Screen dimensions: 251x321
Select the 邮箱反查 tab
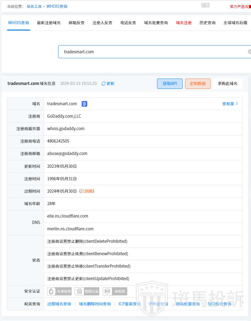coord(77,23)
